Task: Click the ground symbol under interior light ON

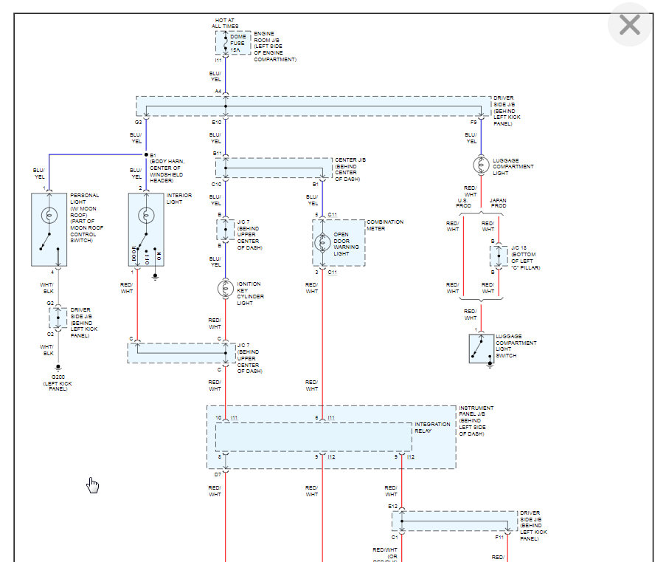Action: pos(156,277)
